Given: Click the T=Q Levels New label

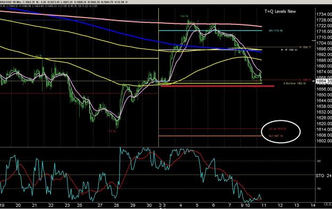Looking at the screenshot, I should 280,12.
